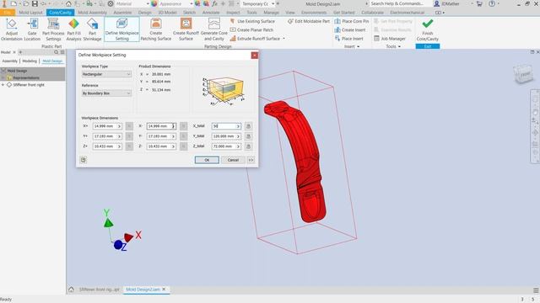Toggle the button beside X- field
This screenshot has width=540, height=303.
pos(184,126)
